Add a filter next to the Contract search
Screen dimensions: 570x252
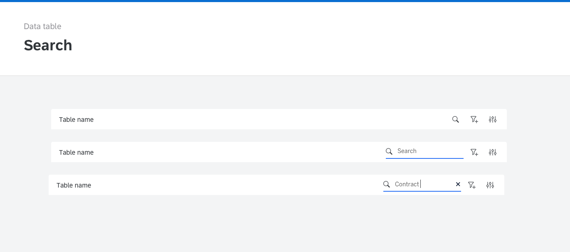pos(471,185)
